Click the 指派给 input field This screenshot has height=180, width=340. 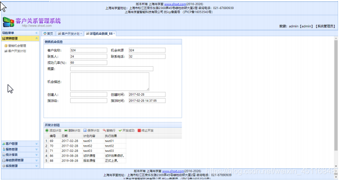[89, 101]
